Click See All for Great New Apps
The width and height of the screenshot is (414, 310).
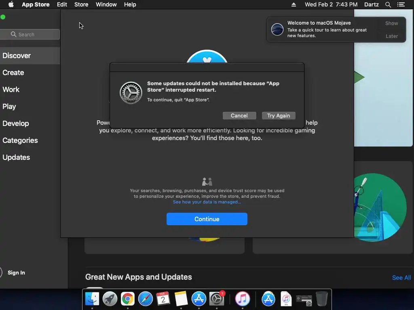401,278
